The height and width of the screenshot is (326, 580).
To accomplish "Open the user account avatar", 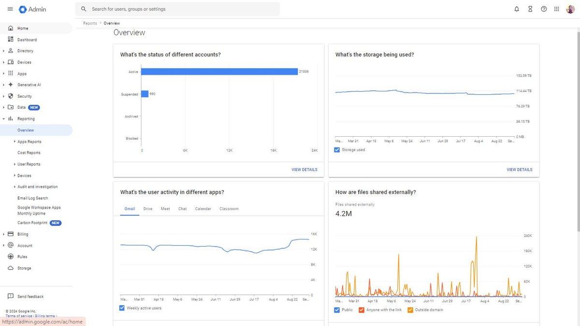I will (570, 9).
